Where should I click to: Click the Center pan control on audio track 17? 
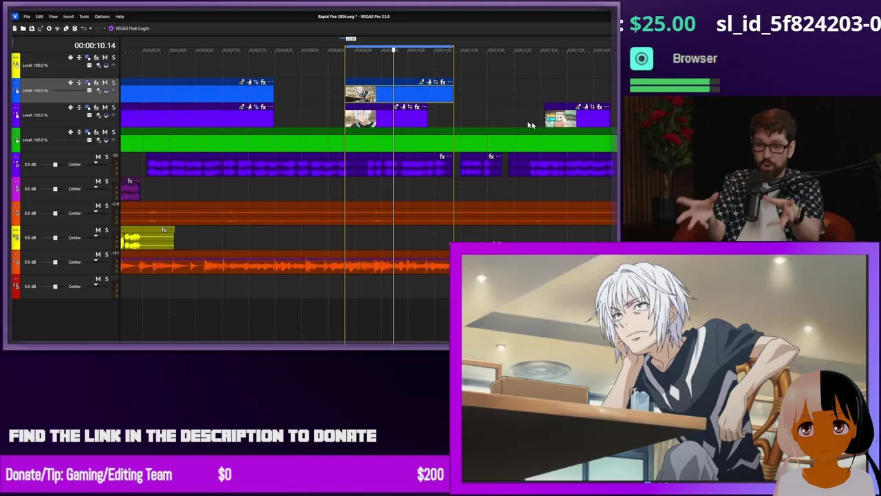[x=74, y=165]
